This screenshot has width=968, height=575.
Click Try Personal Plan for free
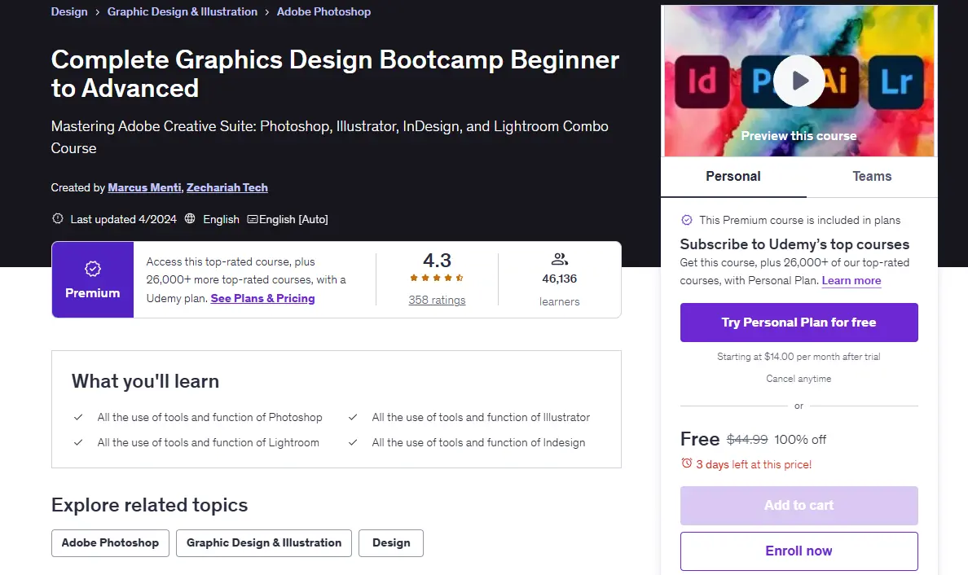pyautogui.click(x=799, y=322)
